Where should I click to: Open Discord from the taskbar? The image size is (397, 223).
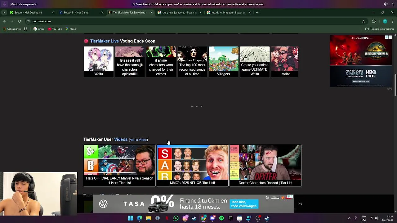(212, 218)
